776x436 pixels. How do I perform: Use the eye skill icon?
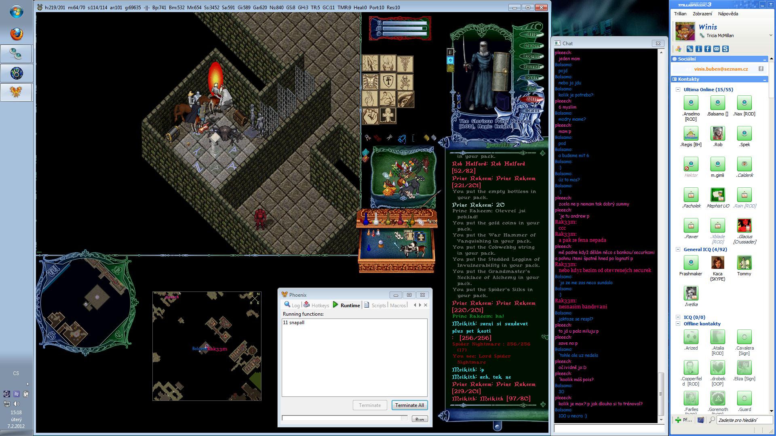point(405,99)
